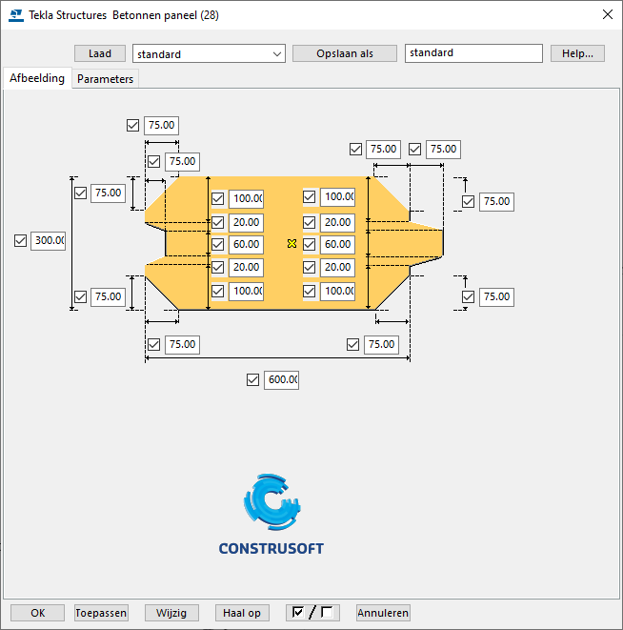Click the Laad button

pyautogui.click(x=100, y=53)
